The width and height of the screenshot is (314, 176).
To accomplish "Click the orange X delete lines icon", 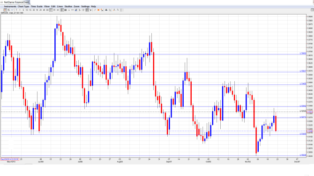I will tap(98, 10).
